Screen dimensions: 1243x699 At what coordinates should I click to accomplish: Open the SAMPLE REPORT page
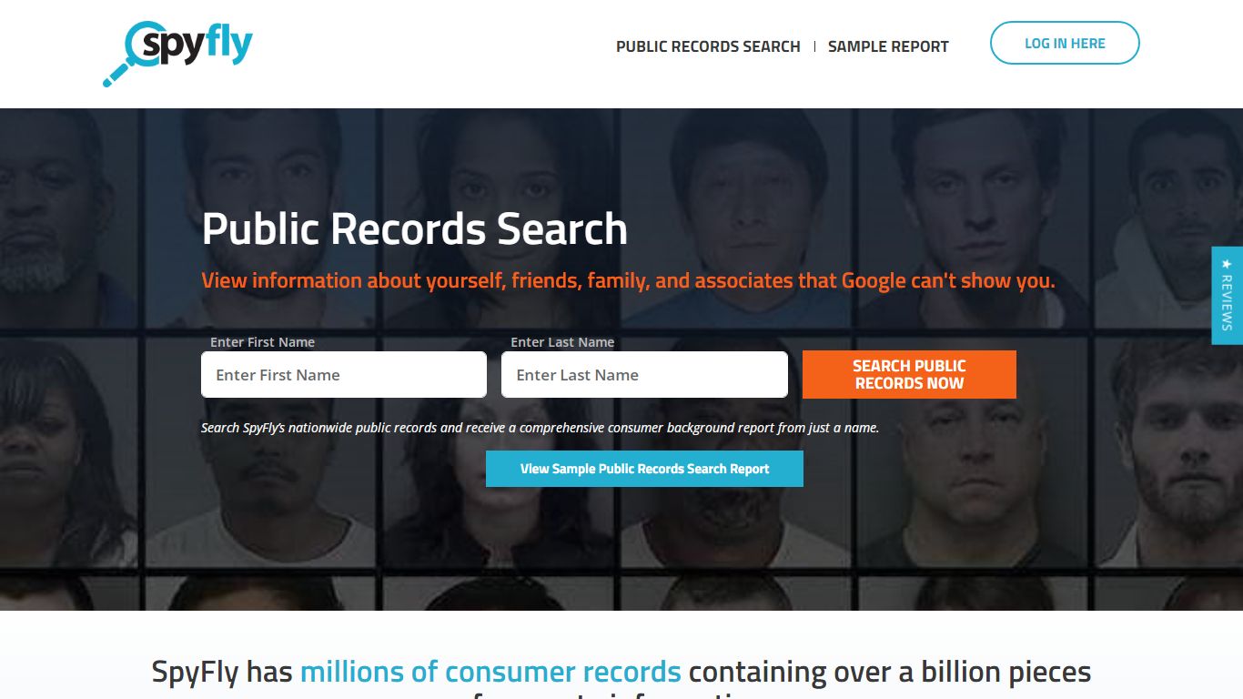(887, 46)
